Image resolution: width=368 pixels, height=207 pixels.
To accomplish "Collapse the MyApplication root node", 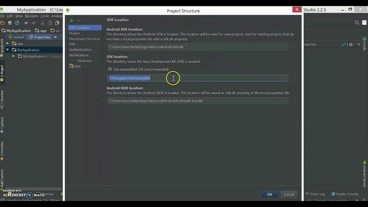I will click(x=7, y=50).
